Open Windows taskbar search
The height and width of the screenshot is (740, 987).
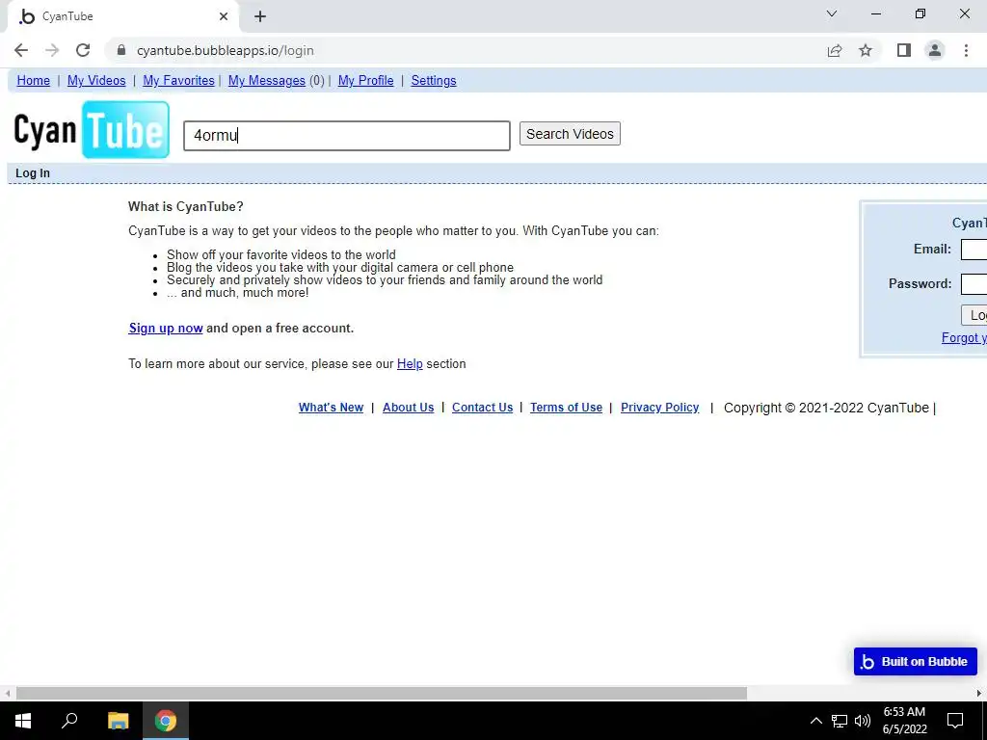tap(69, 721)
